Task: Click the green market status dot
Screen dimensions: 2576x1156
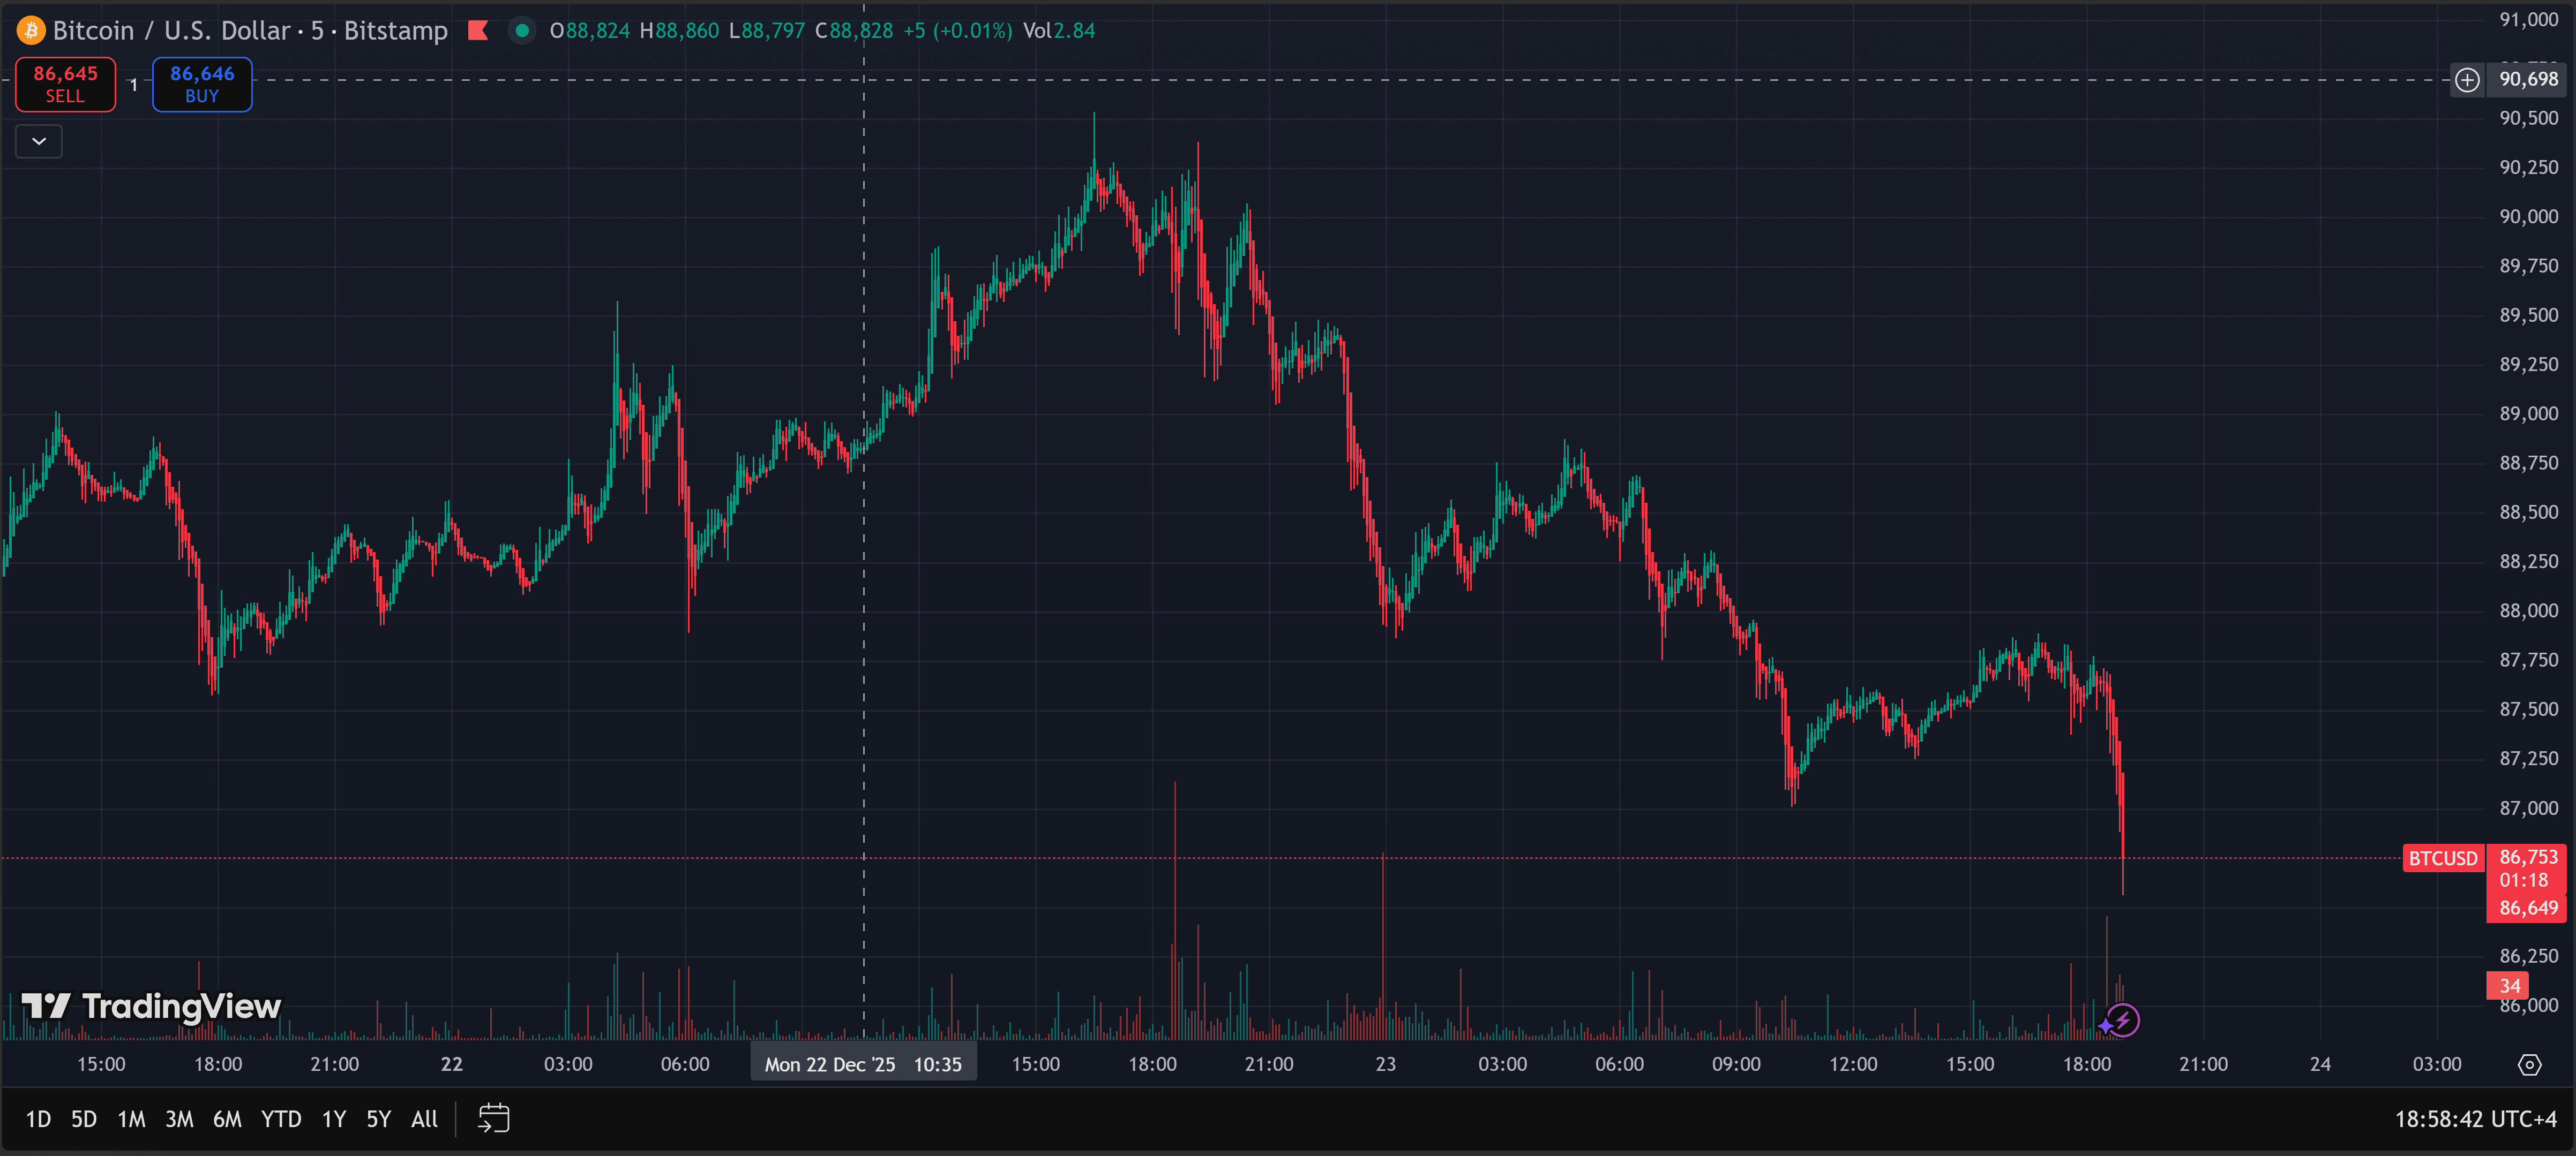Action: point(521,31)
